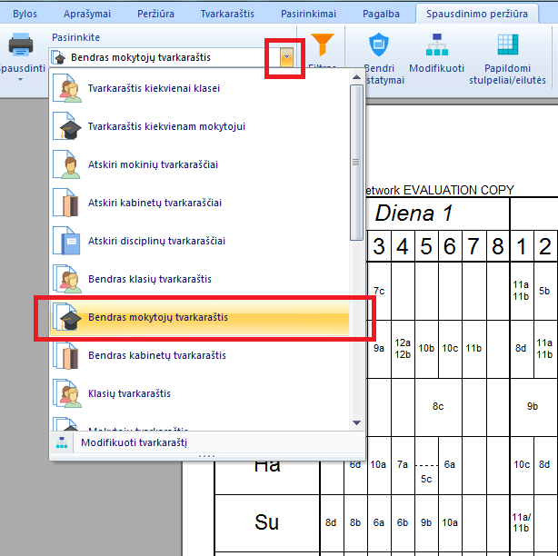The image size is (558, 556).
Task: Switch to the Tvarkaraštis tab
Action: pos(225,15)
